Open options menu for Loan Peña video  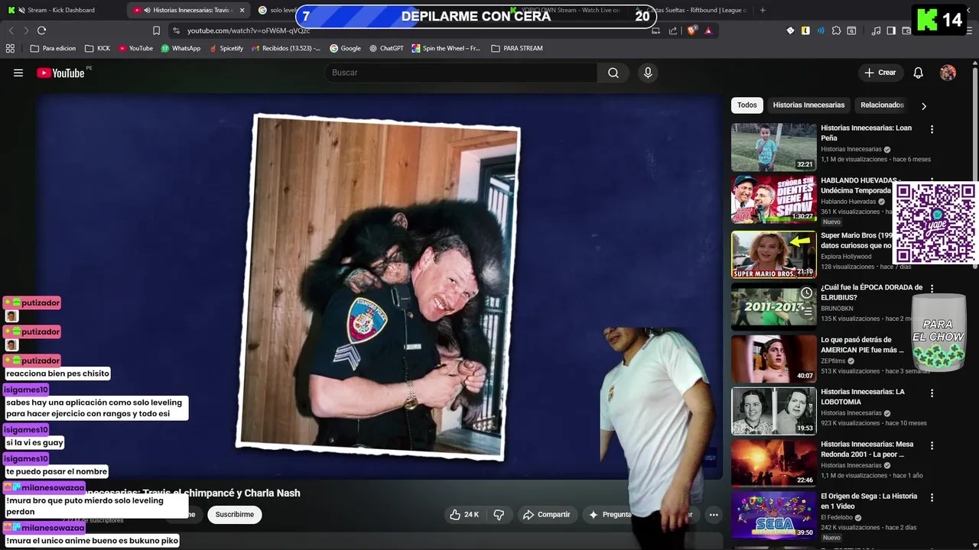(x=932, y=130)
